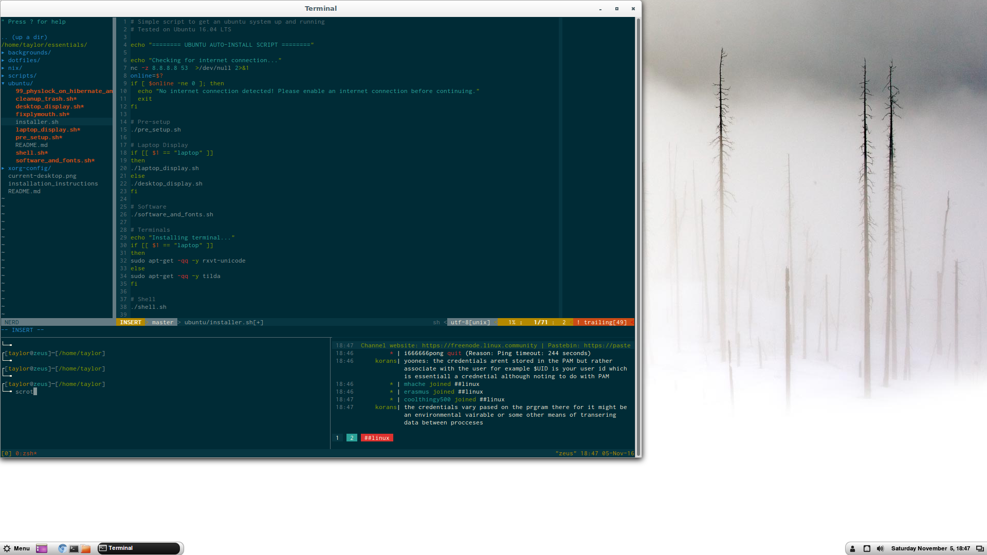Click the purple show desktop icon
The width and height of the screenshot is (987, 555).
pos(42,548)
